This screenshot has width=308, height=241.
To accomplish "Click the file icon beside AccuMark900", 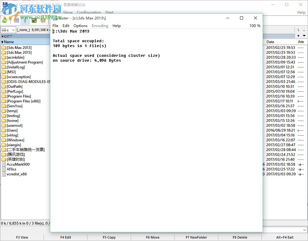I will (4, 164).
